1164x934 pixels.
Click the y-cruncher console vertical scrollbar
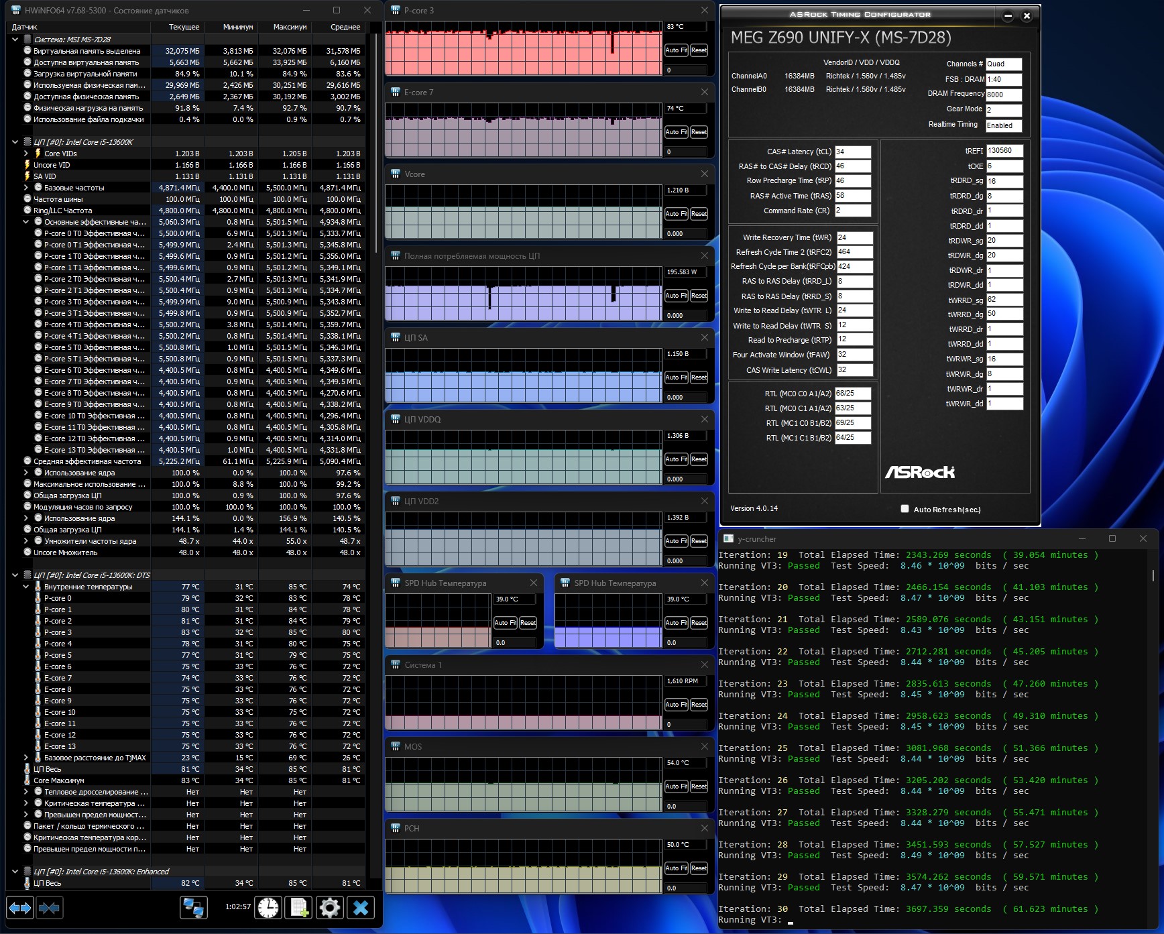pos(1153,577)
